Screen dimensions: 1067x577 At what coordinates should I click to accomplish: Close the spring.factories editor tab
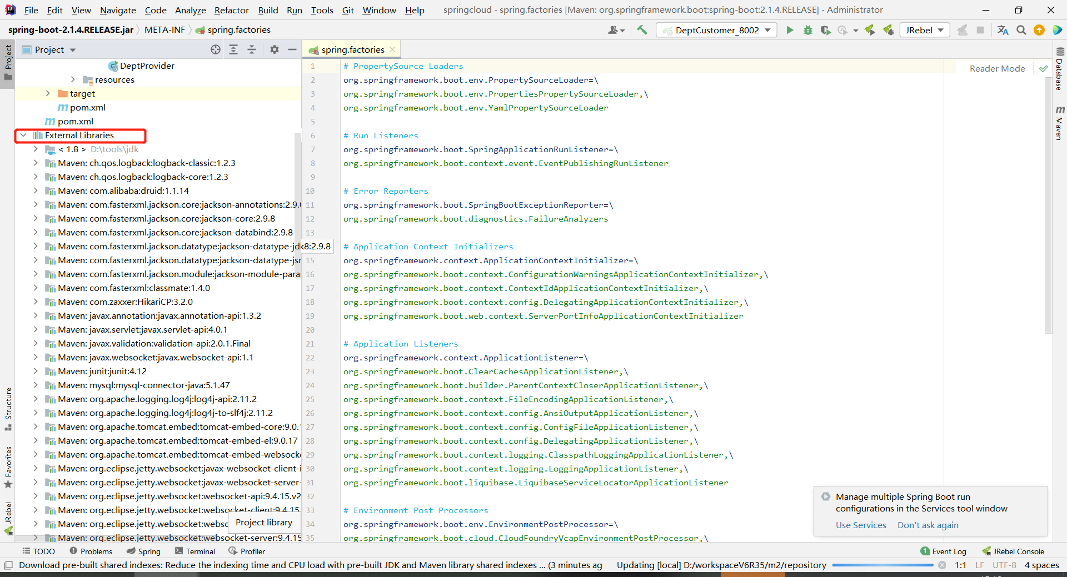coord(392,49)
